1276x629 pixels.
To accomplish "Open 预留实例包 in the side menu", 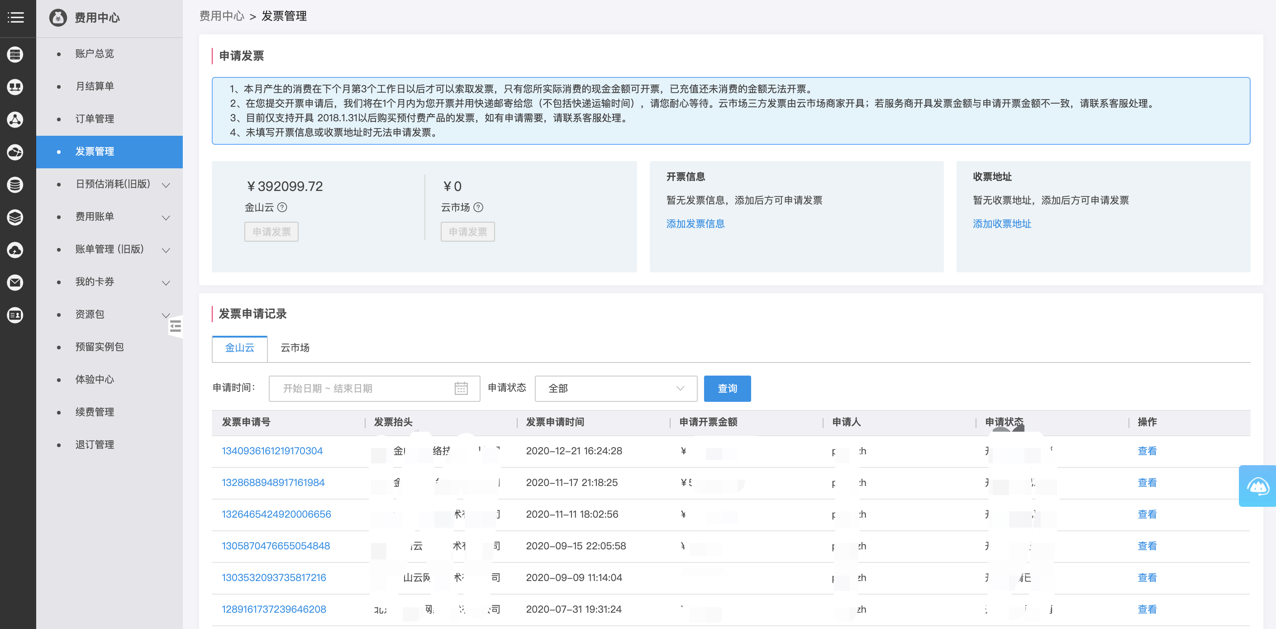I will 100,347.
